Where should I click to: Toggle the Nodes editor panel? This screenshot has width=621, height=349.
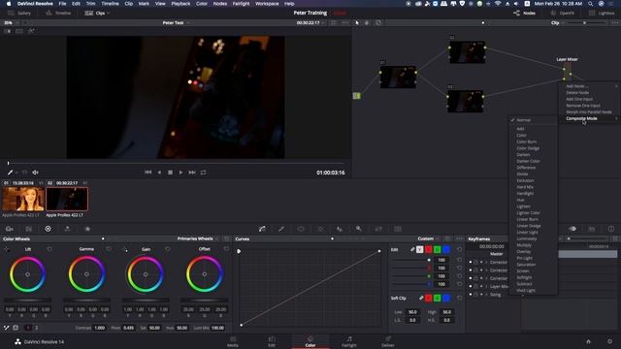(524, 13)
